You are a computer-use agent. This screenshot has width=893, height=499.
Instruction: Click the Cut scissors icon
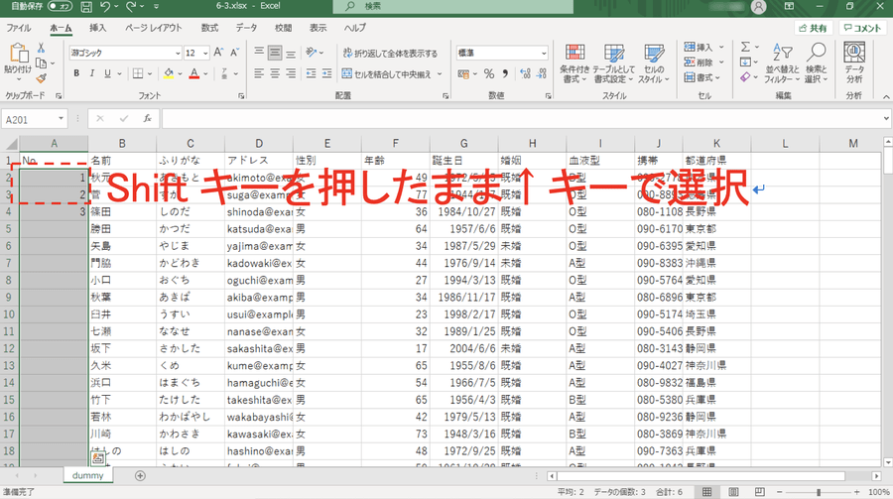click(x=41, y=48)
